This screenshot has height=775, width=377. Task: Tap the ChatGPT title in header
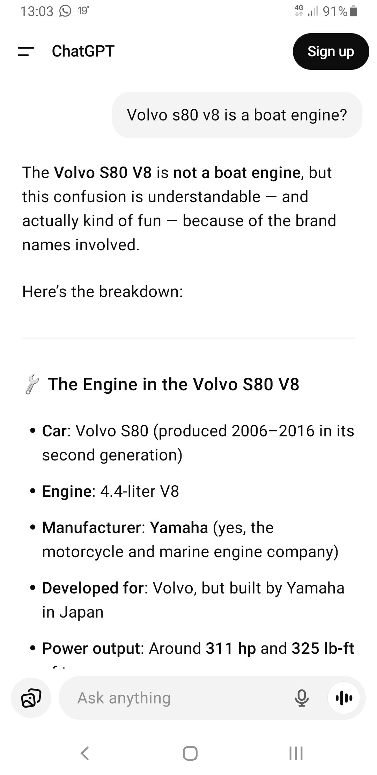(x=83, y=51)
